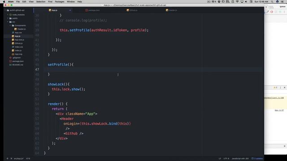
Task: Open the 2 updates notification
Action: (x=257, y=159)
